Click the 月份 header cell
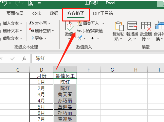The image size is (164, 122). 41,75
